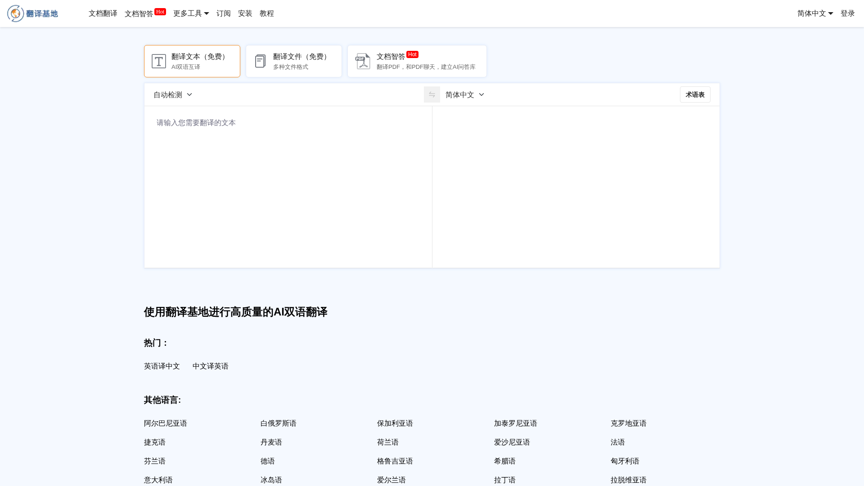Open 文档智答 in the top navigation
The image size is (864, 486).
tap(139, 14)
